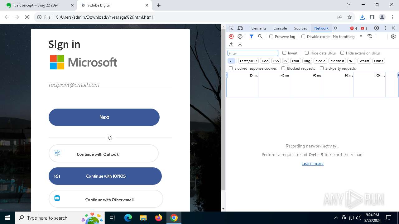Focus the recipient email input field
Viewport: 399px width, 224px height.
click(110, 85)
